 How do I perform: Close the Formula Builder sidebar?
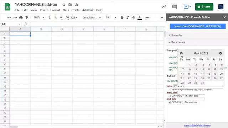[224, 17]
